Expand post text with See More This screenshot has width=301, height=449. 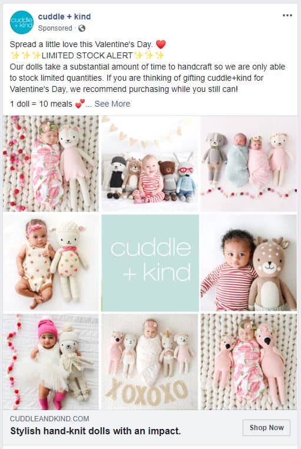pyautogui.click(x=112, y=104)
